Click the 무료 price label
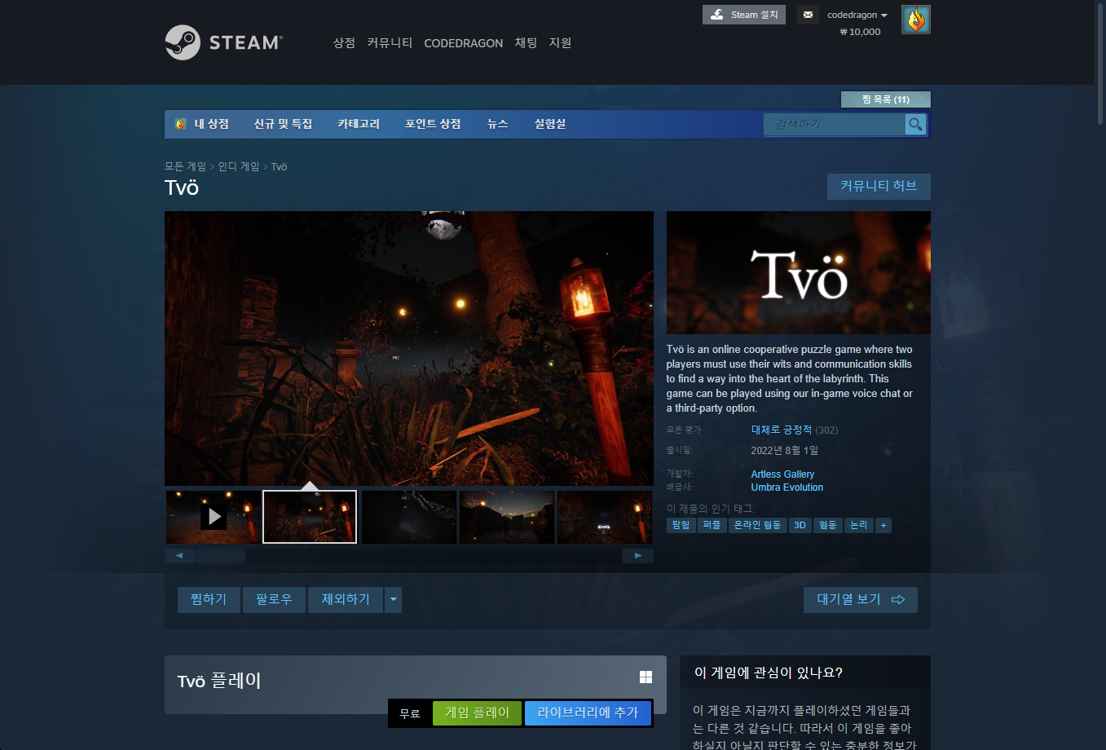Viewport: 1106px width, 750px height. tap(410, 713)
